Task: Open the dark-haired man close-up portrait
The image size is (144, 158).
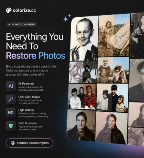Action: (137, 81)
